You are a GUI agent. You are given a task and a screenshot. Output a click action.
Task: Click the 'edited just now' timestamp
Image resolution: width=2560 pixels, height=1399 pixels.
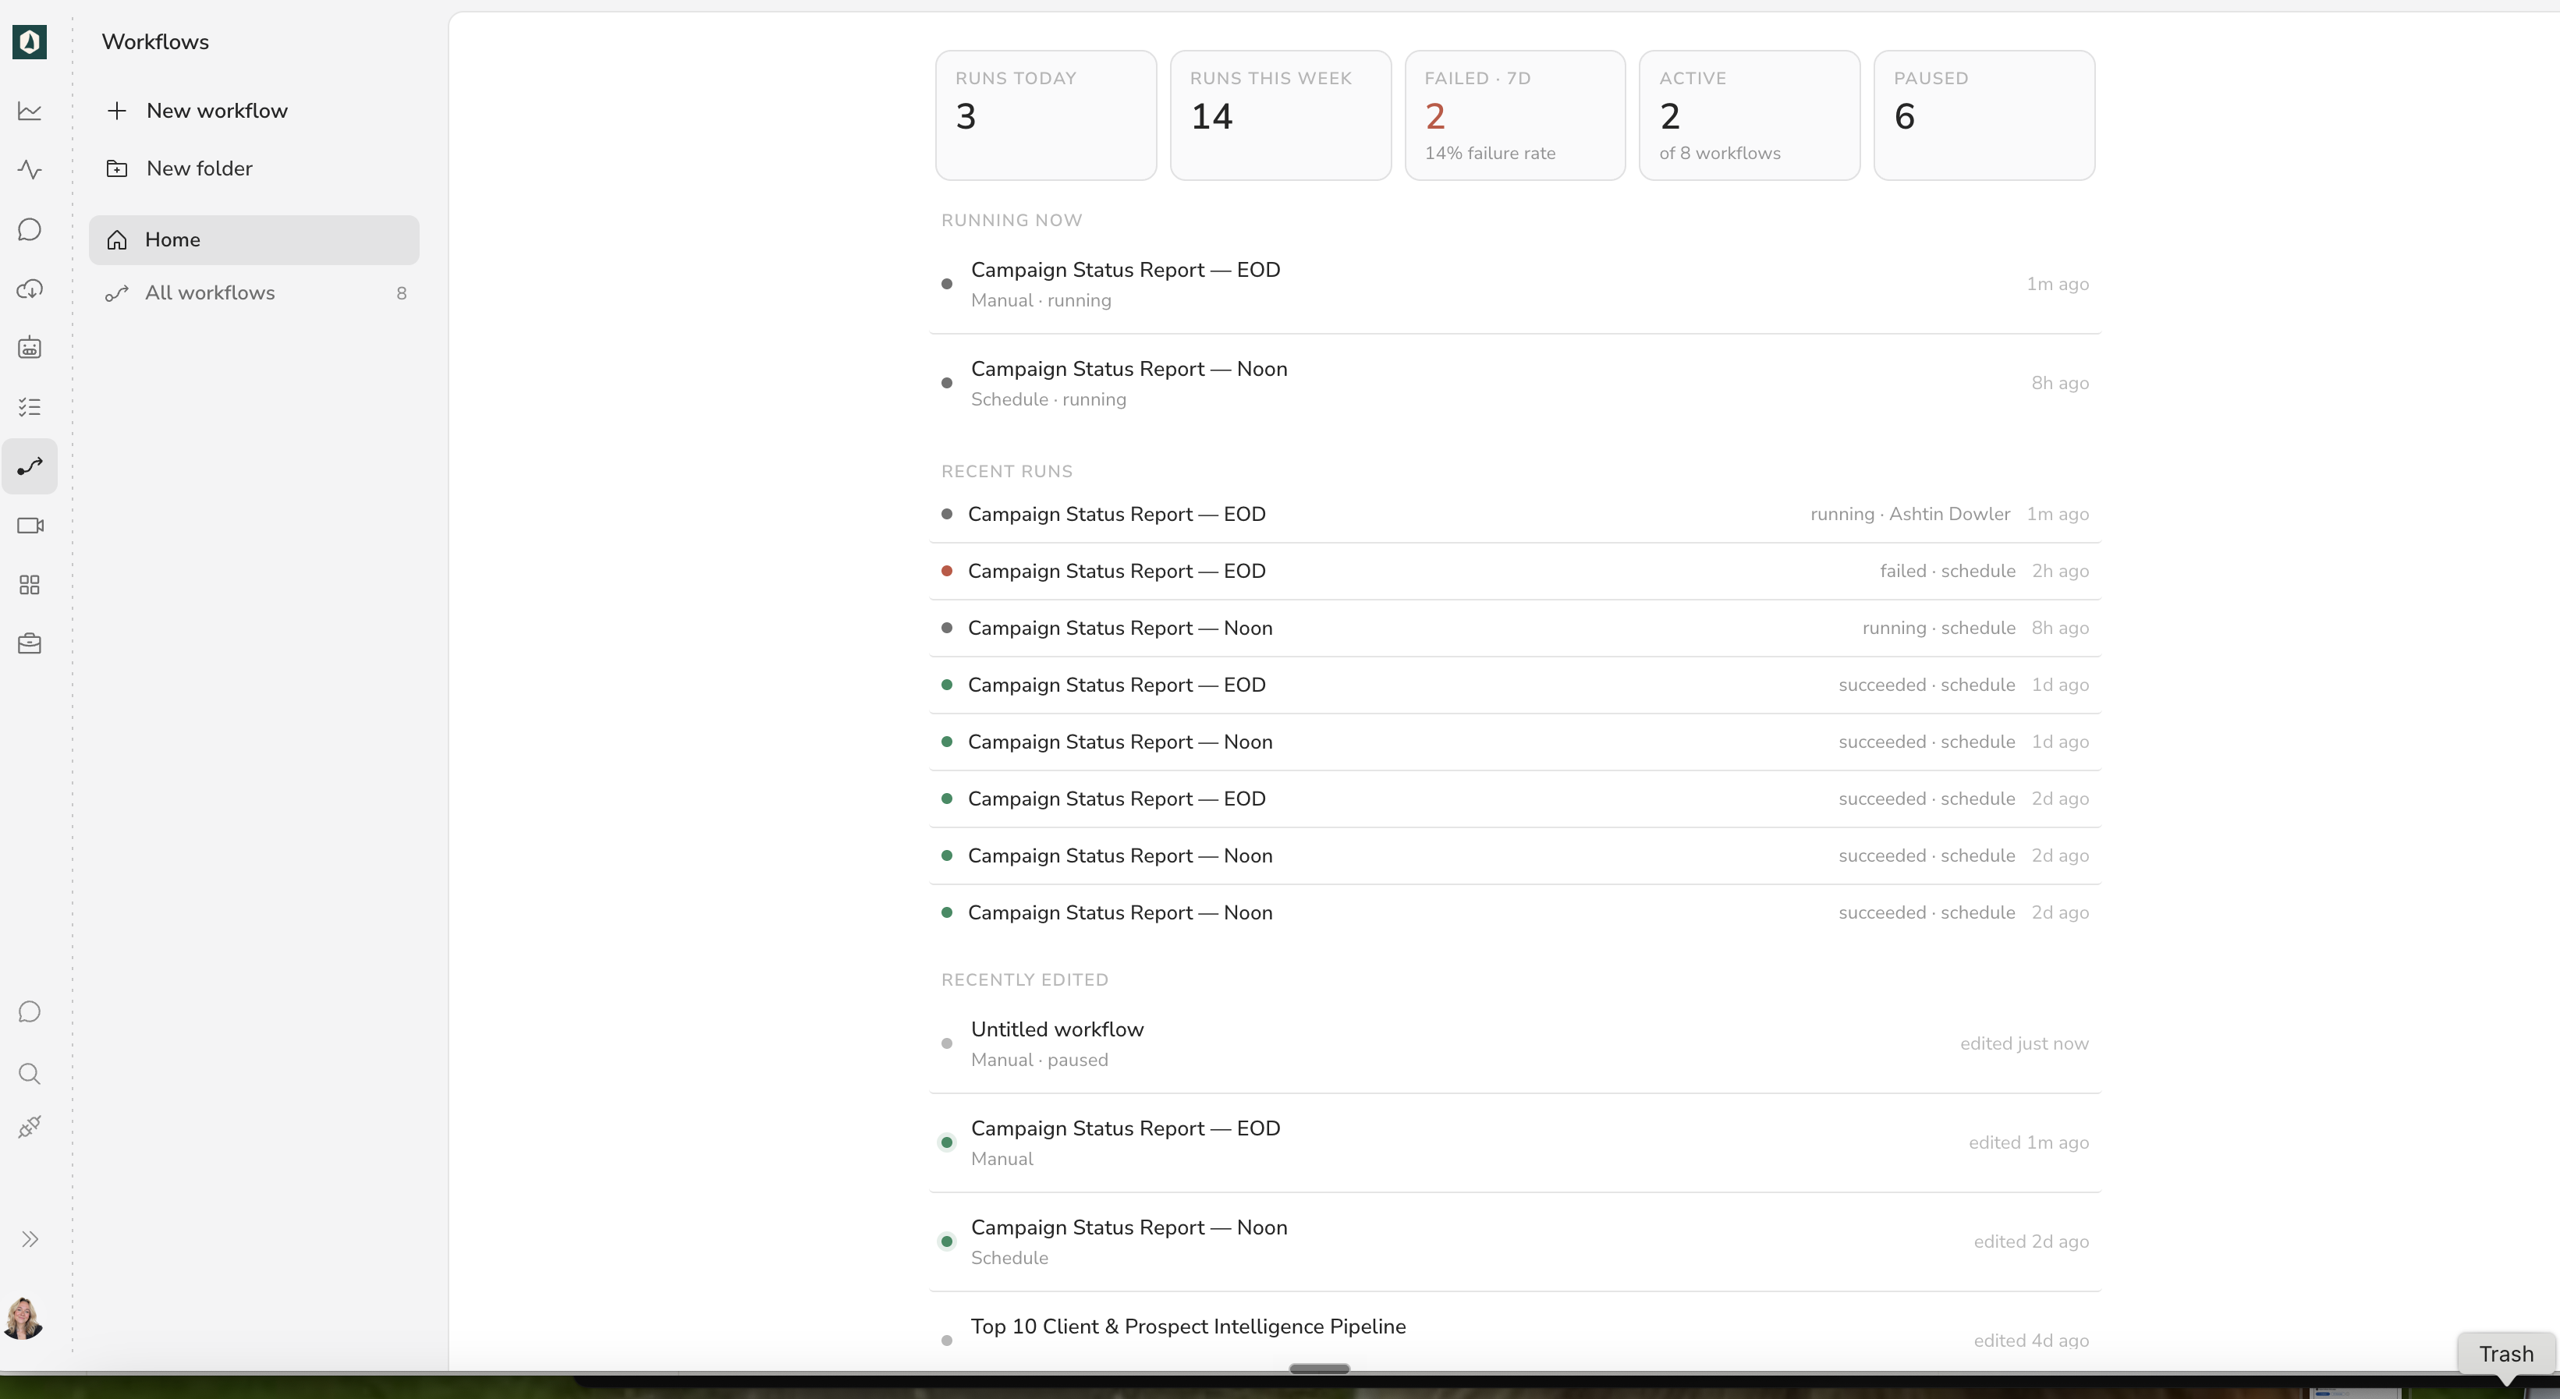click(x=2023, y=1043)
